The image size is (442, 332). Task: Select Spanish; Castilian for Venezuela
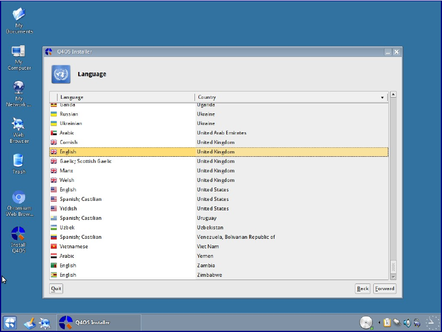click(218, 237)
